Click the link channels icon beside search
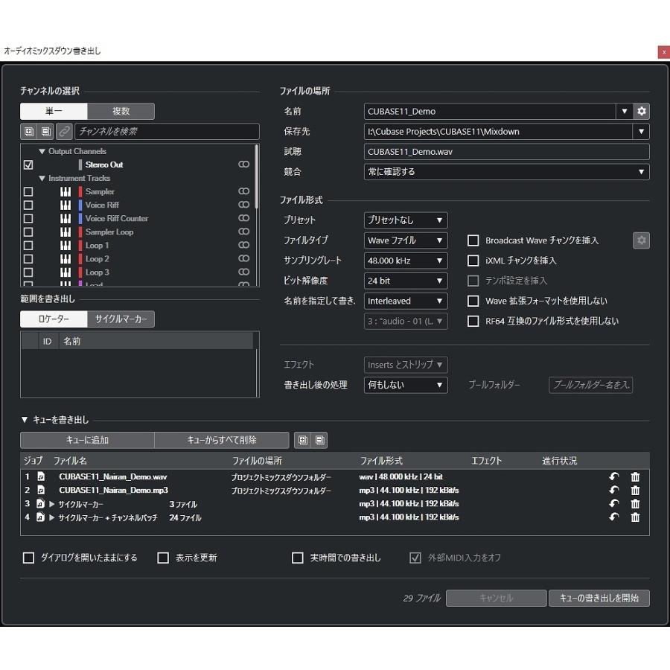This screenshot has height=670, width=670. (65, 132)
